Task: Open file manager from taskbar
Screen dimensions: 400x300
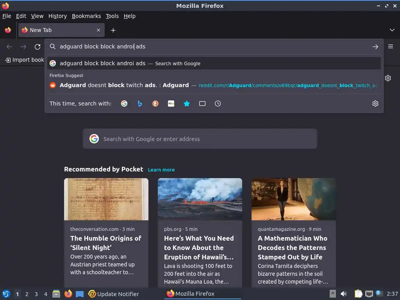Action: (56, 294)
